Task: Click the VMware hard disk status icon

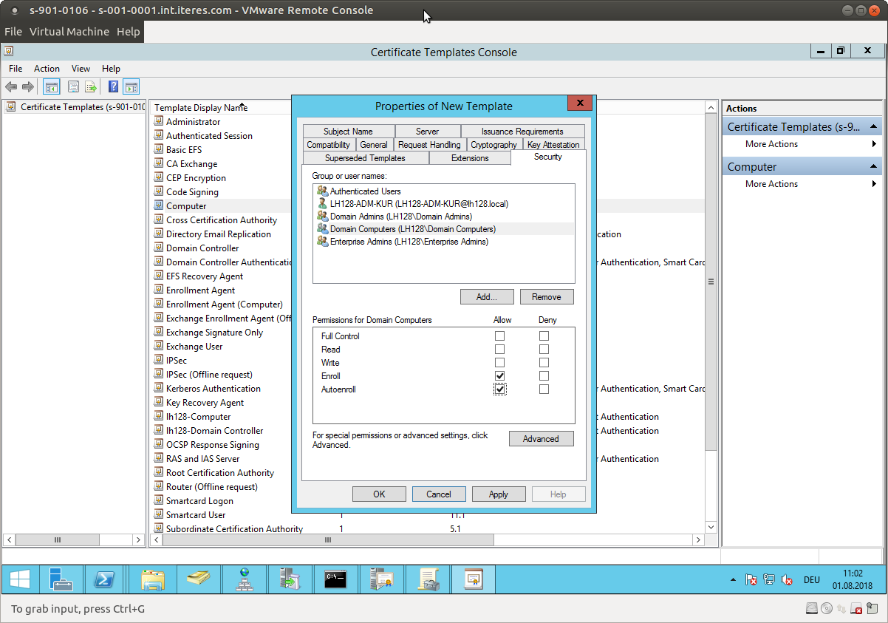Action: click(x=812, y=609)
